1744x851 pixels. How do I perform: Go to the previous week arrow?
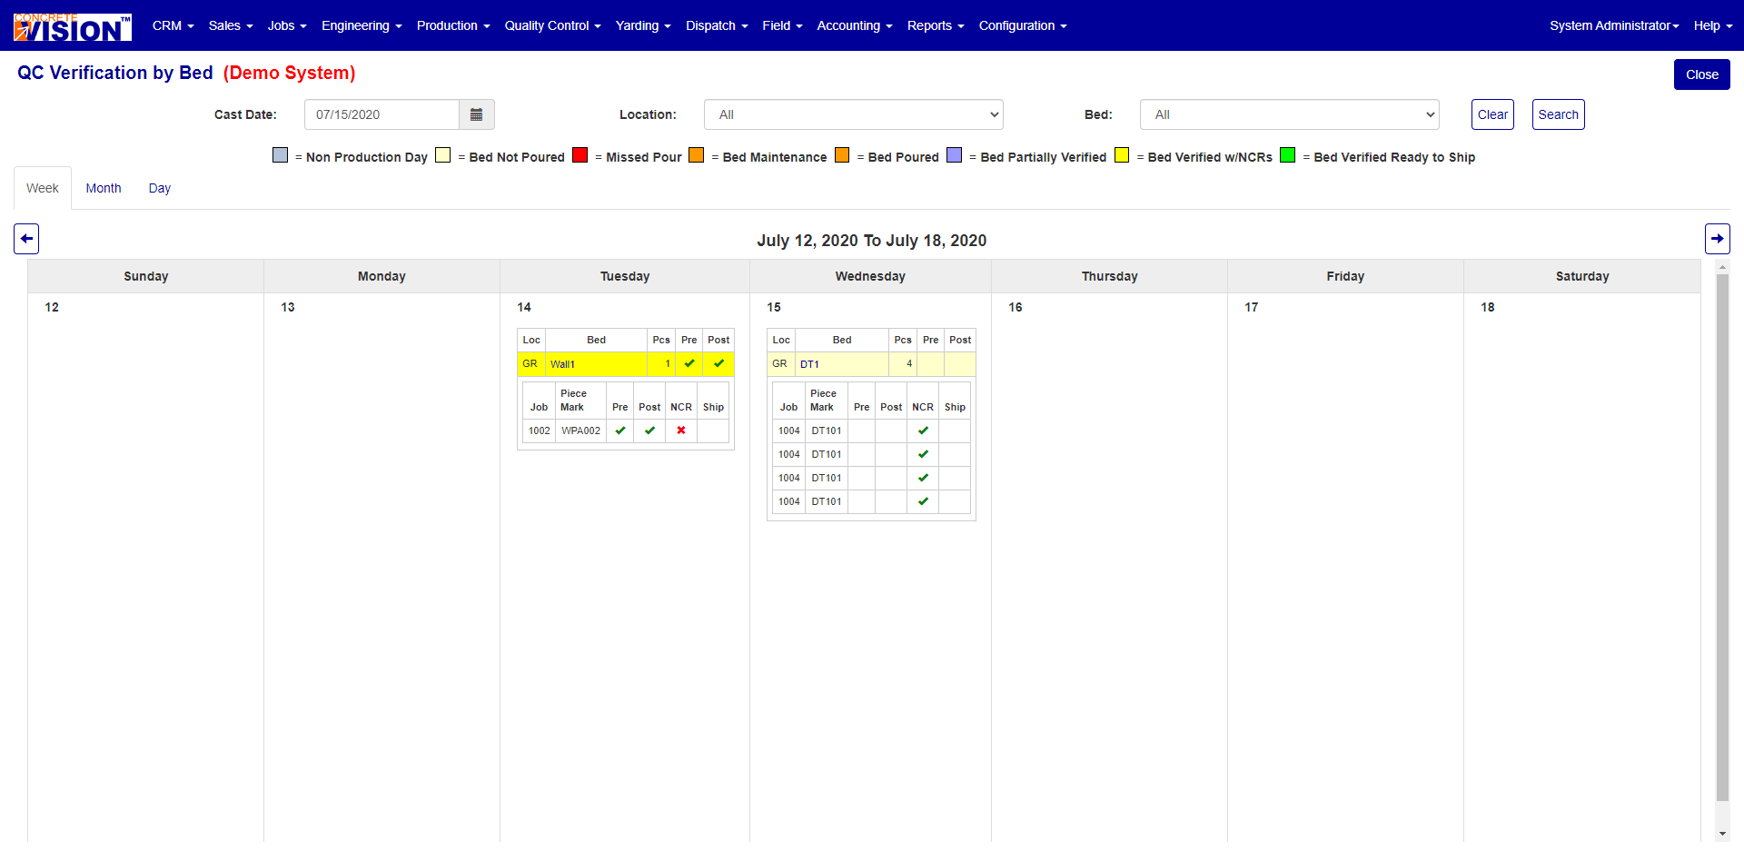[x=26, y=239]
